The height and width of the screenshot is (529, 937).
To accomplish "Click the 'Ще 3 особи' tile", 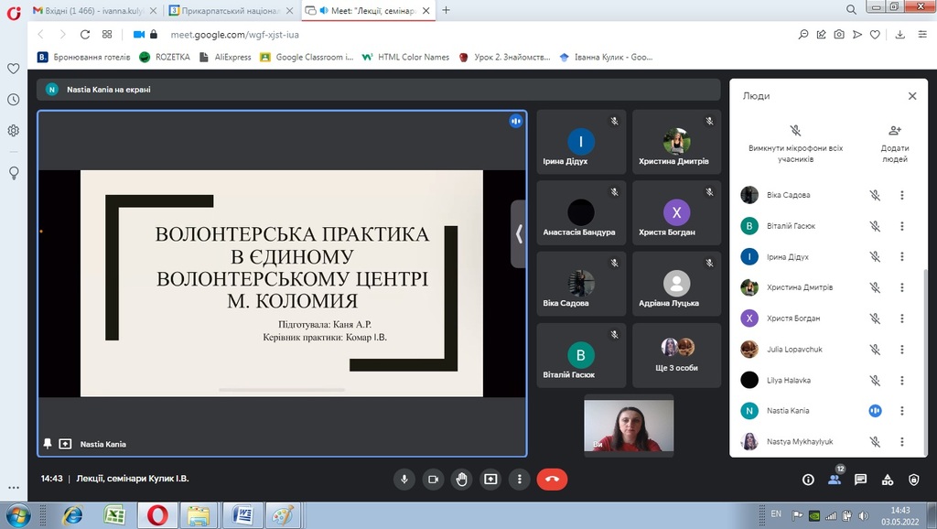I will pyautogui.click(x=676, y=355).
